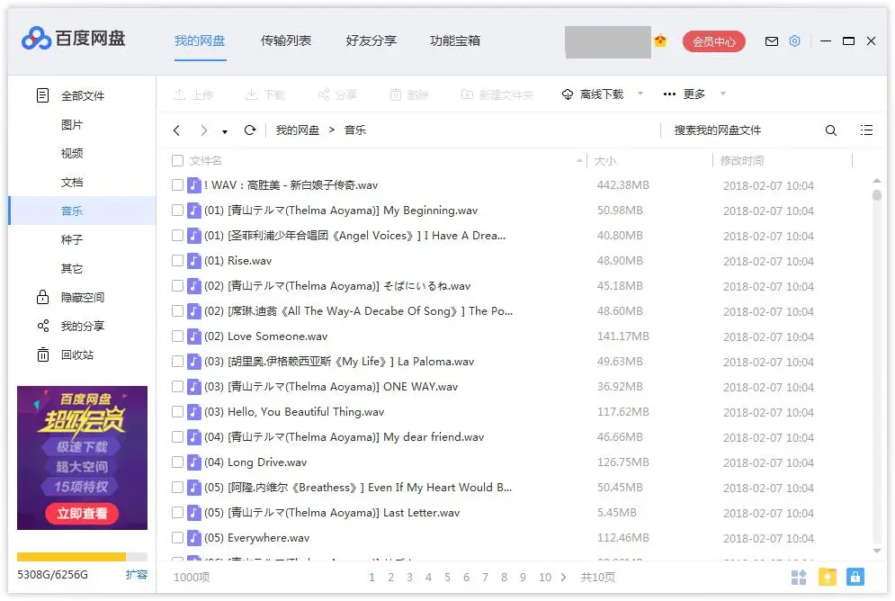Click the 回收站 trash icon
895x601 pixels.
tap(43, 354)
